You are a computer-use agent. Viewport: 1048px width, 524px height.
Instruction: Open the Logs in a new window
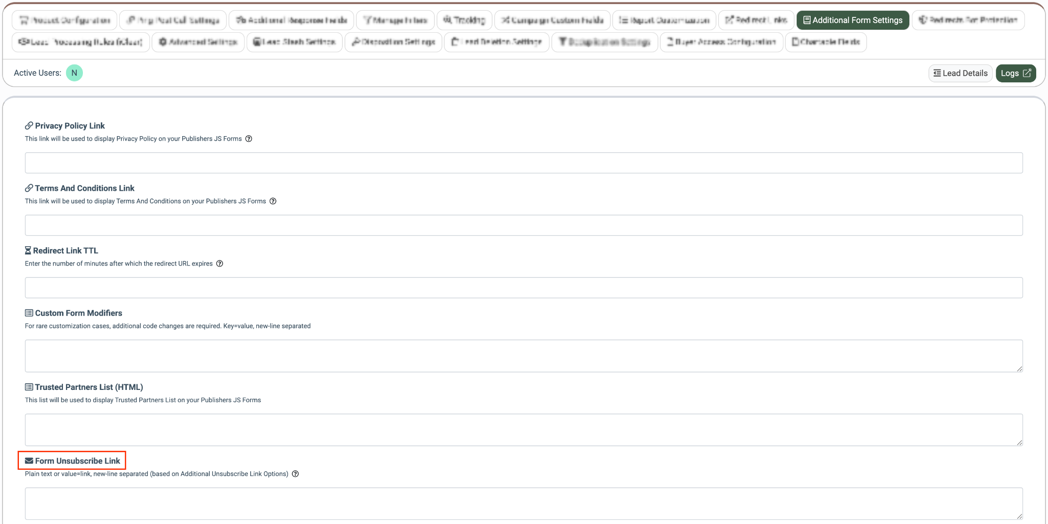point(1016,73)
